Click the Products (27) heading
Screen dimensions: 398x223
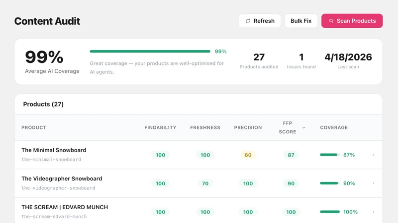tap(43, 105)
